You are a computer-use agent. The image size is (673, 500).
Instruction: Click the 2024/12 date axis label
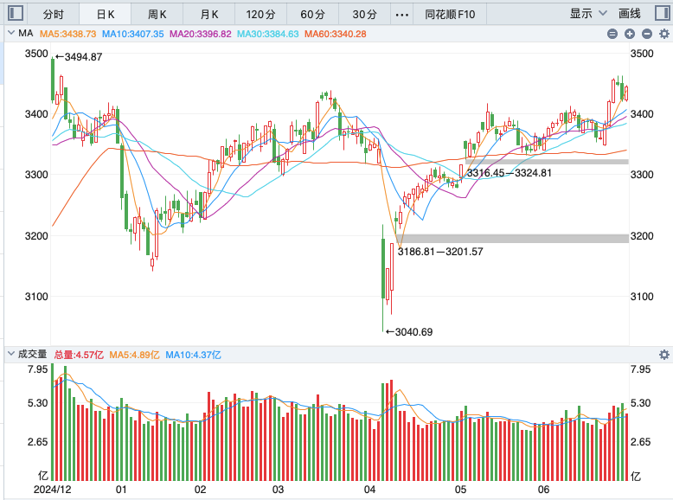pos(53,490)
